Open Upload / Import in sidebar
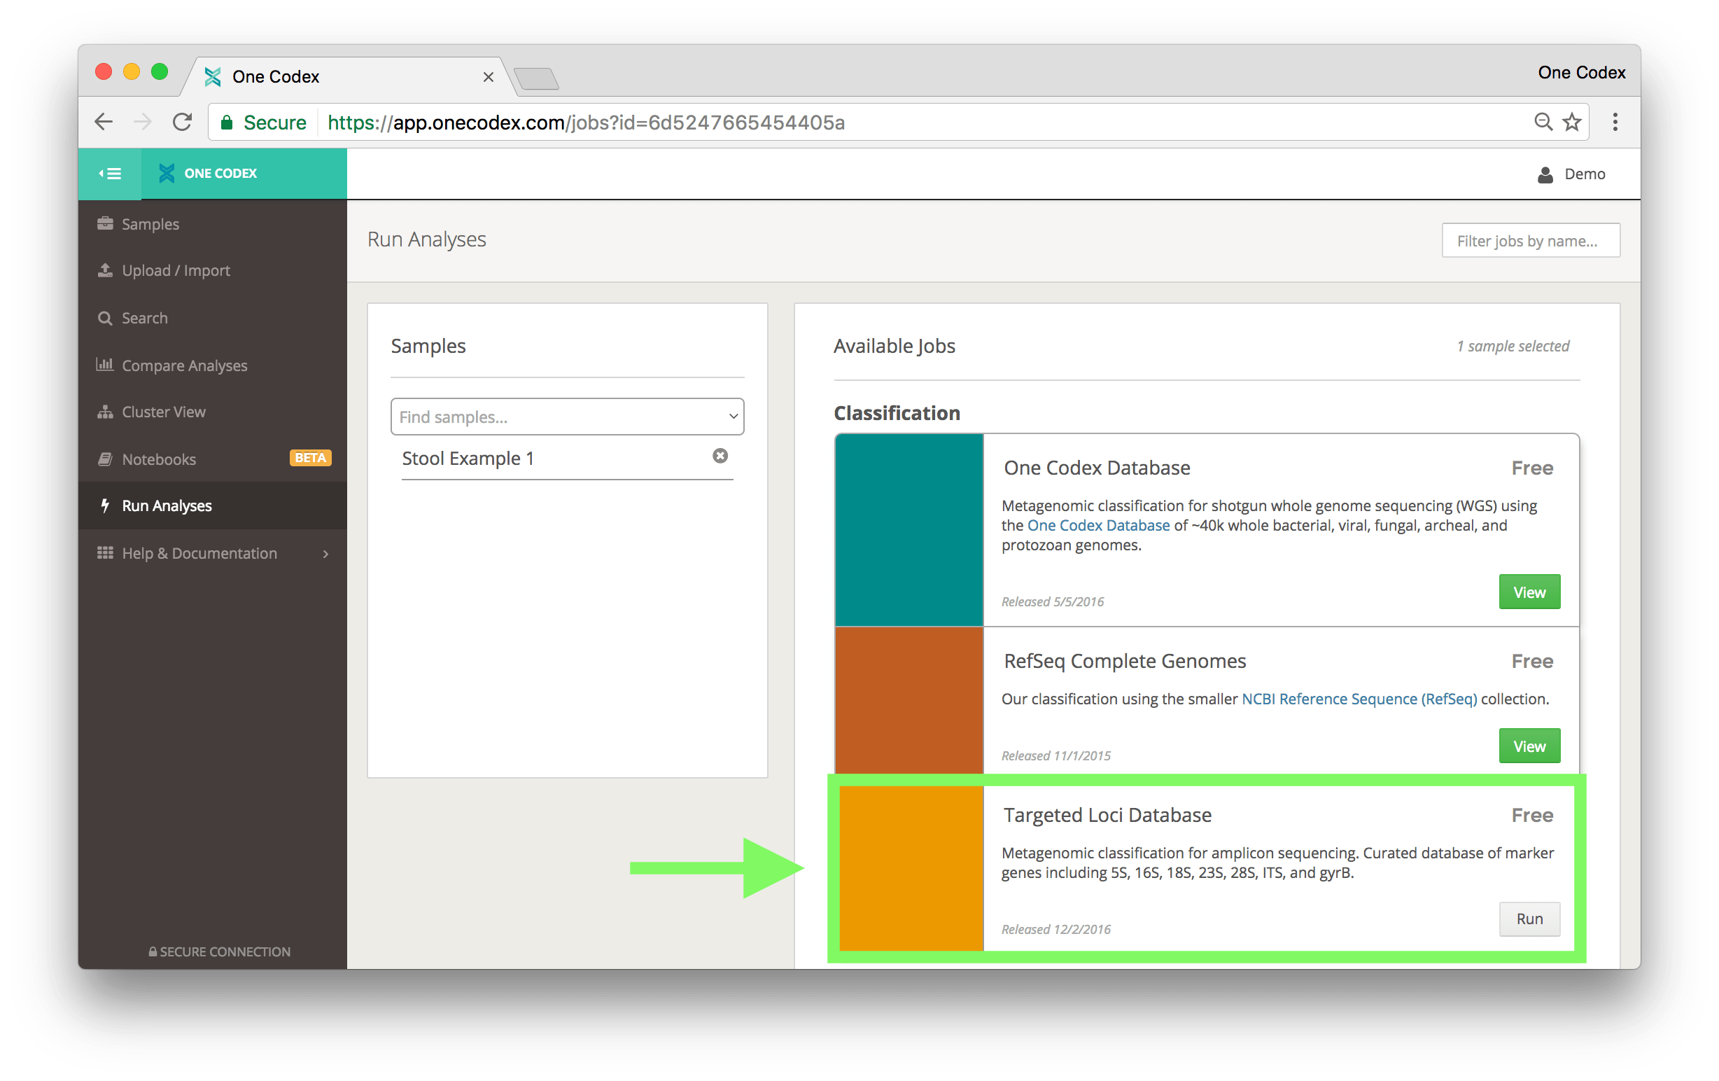Viewport: 1719px width, 1081px height. (212, 271)
